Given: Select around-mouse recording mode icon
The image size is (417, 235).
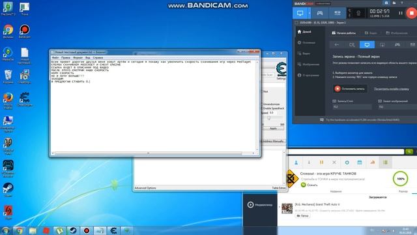Looking at the screenshot, I should tap(382, 44).
